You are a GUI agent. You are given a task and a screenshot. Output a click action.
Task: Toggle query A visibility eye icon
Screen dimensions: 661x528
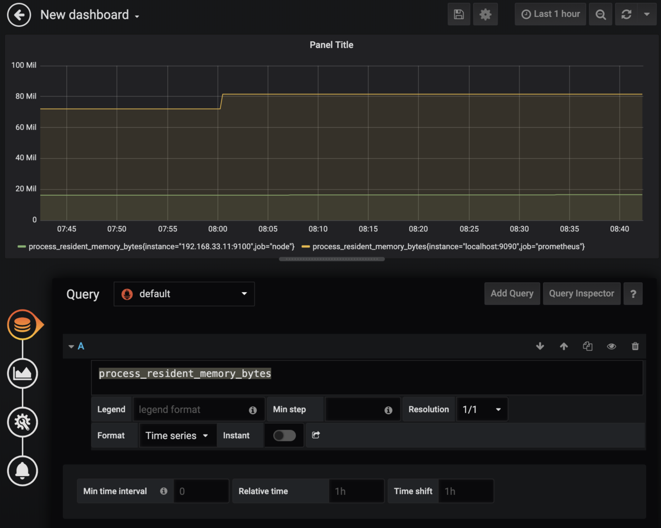[611, 346]
